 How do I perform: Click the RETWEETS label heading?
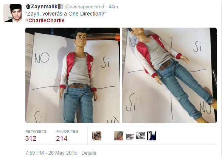point(36,132)
